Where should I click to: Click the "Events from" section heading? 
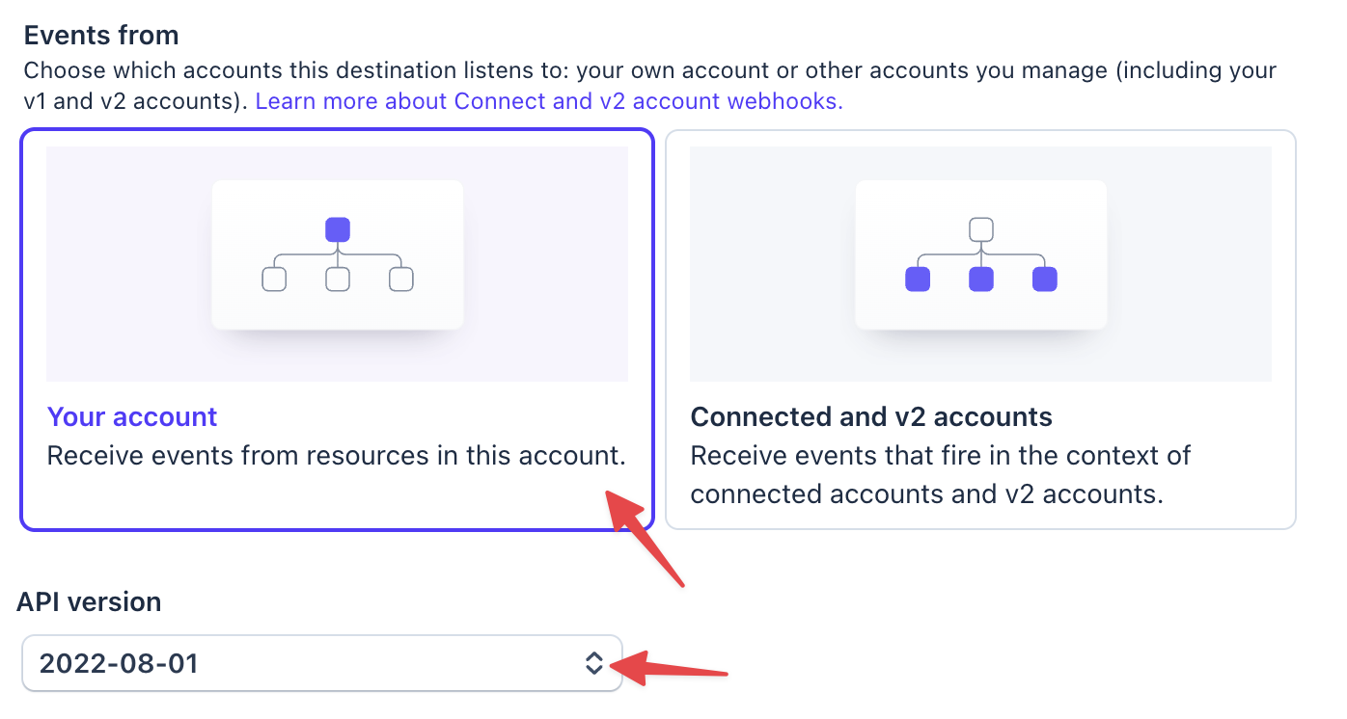coord(101,36)
